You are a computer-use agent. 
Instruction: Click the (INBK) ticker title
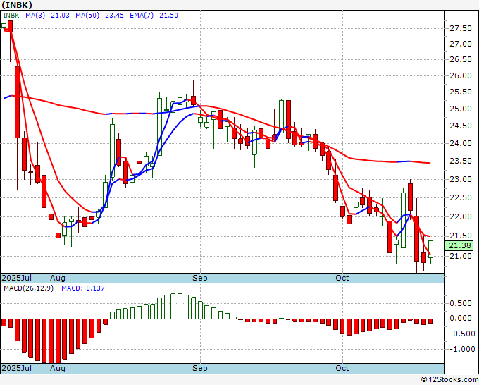(x=17, y=5)
